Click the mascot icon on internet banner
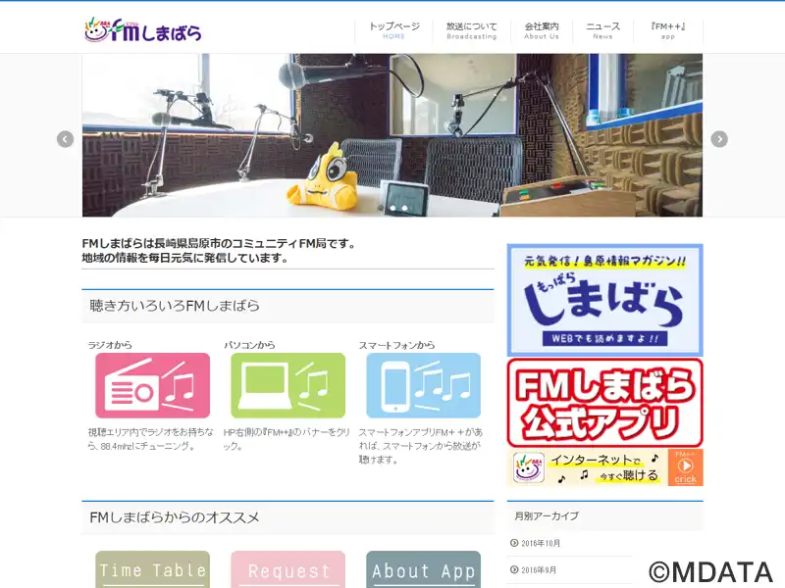785x588 pixels. click(529, 467)
